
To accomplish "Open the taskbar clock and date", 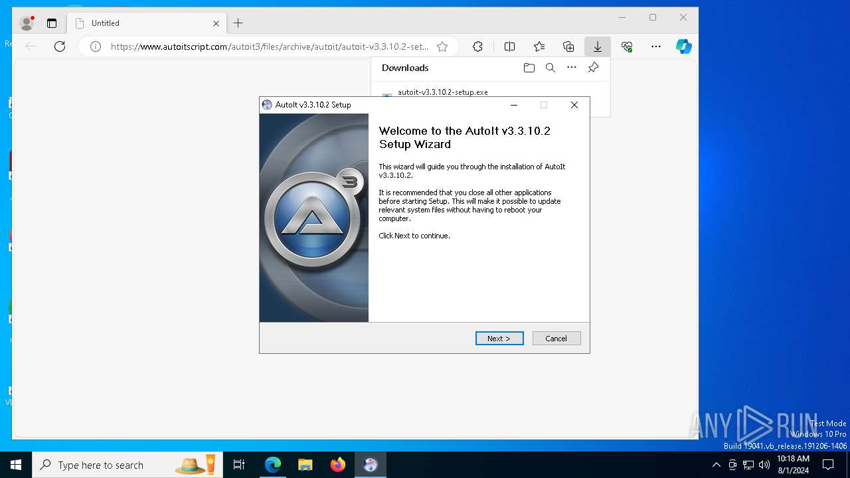I will coord(793,465).
